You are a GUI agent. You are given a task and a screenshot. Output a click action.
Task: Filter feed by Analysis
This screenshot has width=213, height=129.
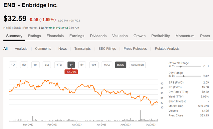pyautogui.click(x=21, y=49)
